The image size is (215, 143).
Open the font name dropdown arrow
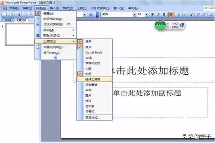(134, 14)
